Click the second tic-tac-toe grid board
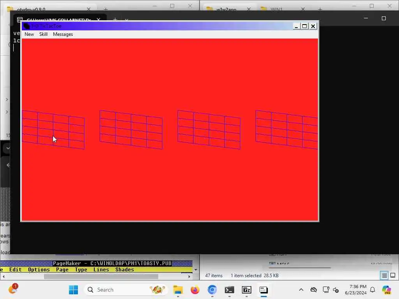The height and width of the screenshot is (299, 399). point(131,130)
